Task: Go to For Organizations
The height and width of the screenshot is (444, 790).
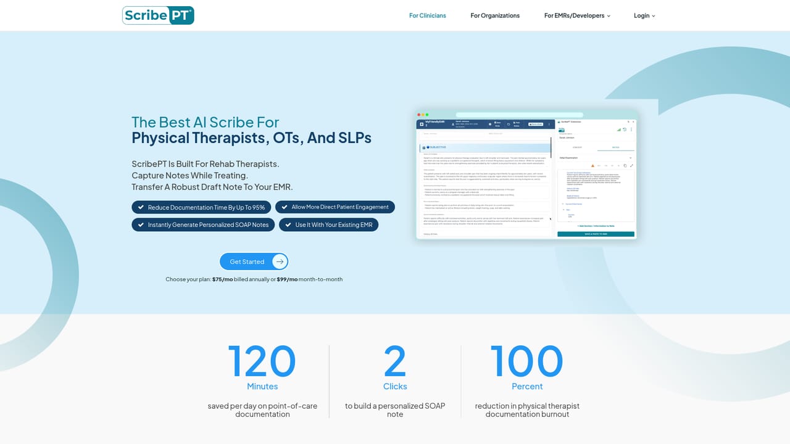Action: (x=495, y=15)
